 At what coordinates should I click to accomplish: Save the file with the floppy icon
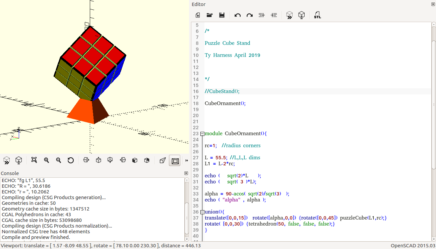[222, 15]
